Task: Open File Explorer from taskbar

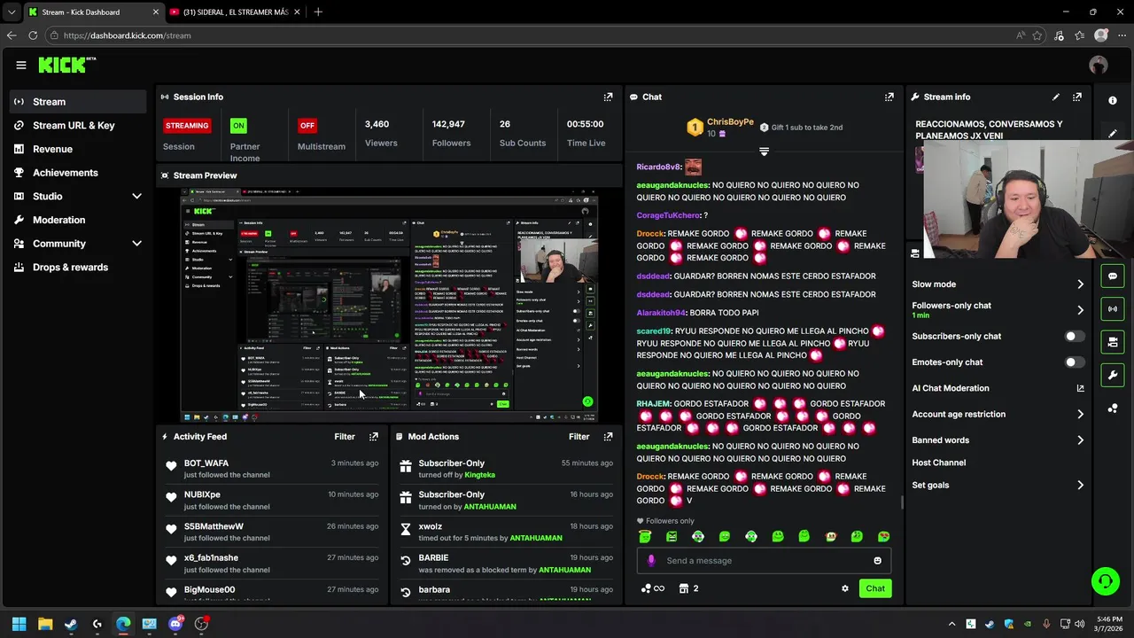Action: (45, 624)
